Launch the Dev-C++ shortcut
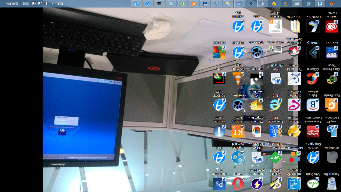The width and height of the screenshot is (341, 192). tap(332, 52)
